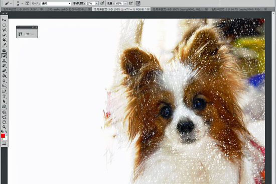Toggle the Brush panel button
The image size is (276, 184).
tap(27, 3)
